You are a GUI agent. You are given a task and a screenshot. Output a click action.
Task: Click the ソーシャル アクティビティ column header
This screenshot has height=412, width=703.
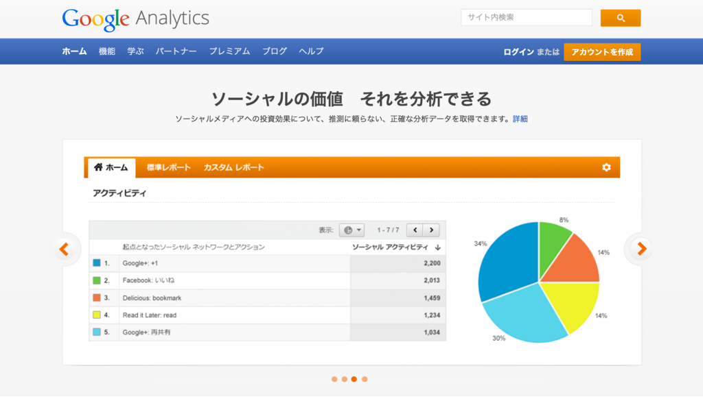click(390, 247)
